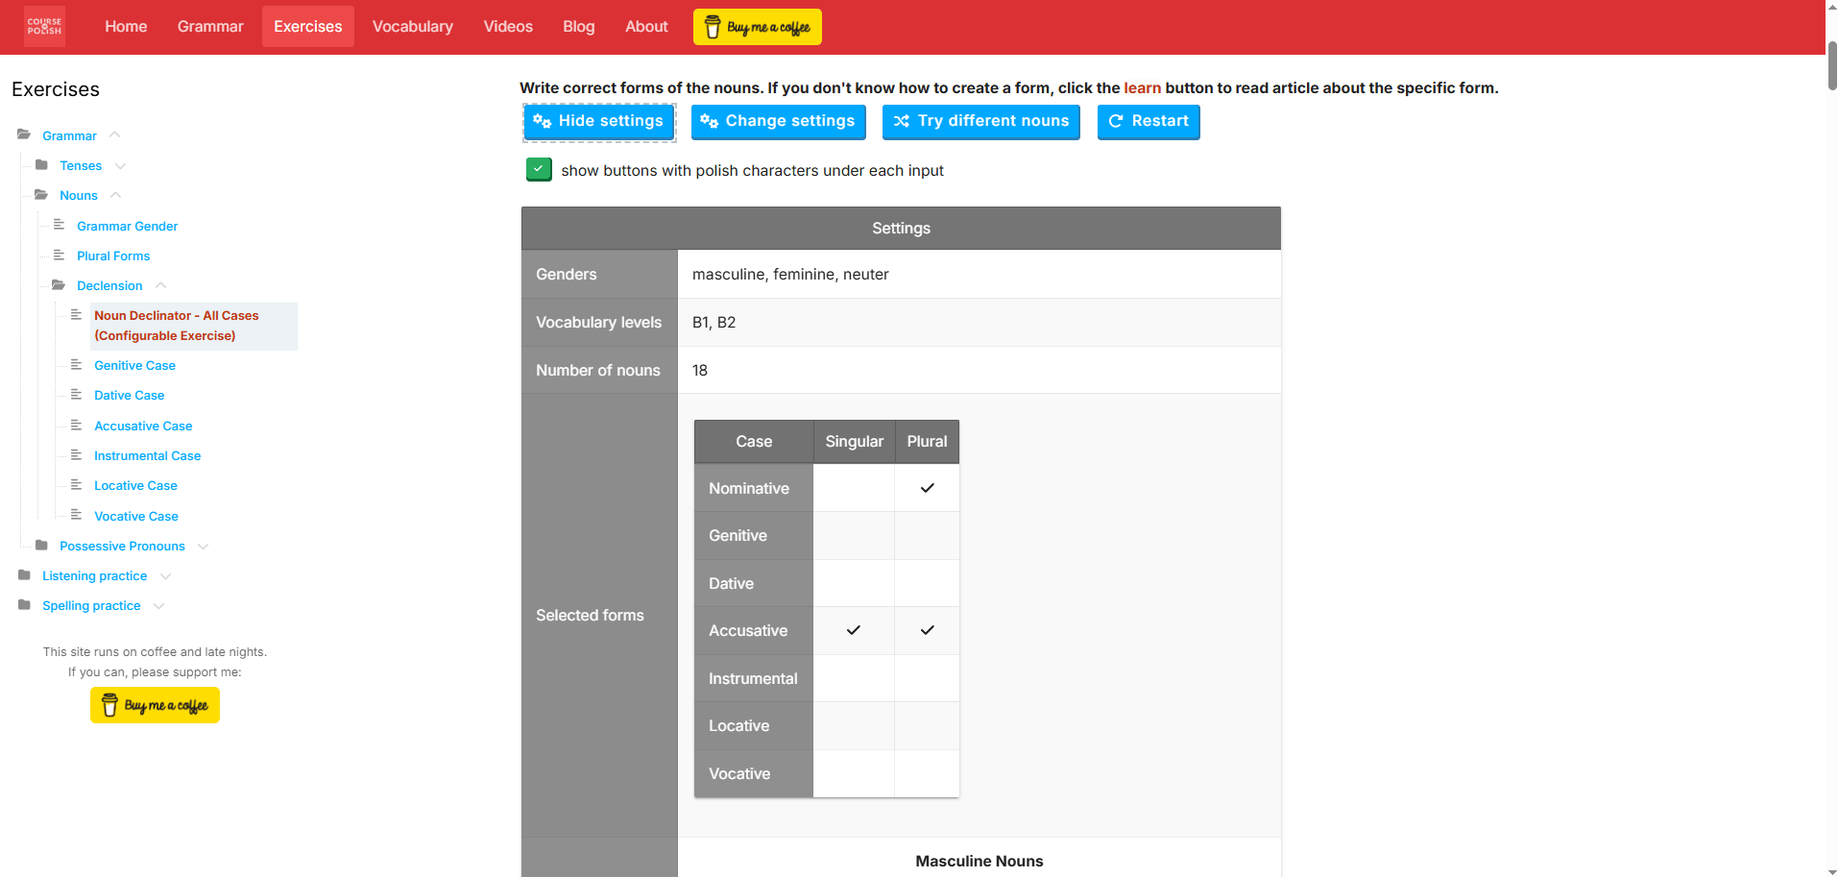Click the Grammar folder icon in sidebar
Screen dimensions: 1838x877
[24, 135]
